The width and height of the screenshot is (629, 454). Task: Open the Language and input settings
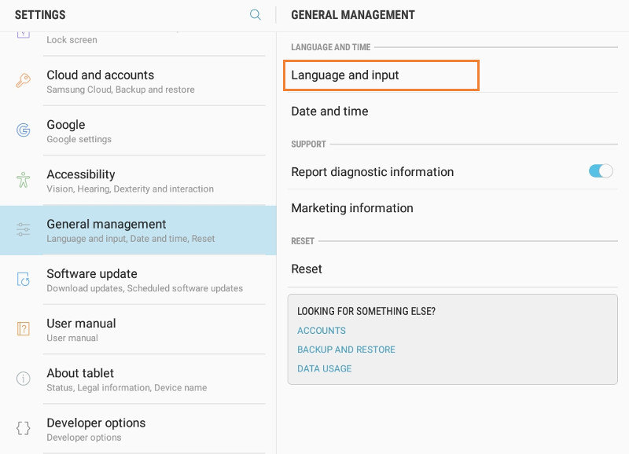pos(381,75)
